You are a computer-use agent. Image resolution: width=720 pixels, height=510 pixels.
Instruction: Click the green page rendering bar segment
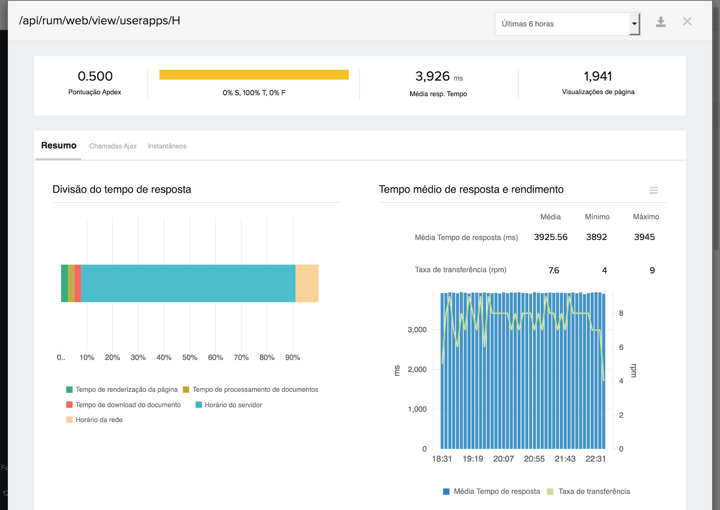[x=64, y=283]
